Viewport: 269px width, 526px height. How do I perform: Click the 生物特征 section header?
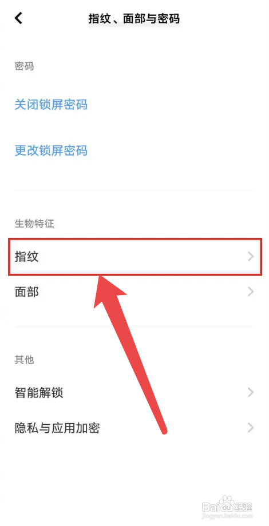(x=34, y=224)
